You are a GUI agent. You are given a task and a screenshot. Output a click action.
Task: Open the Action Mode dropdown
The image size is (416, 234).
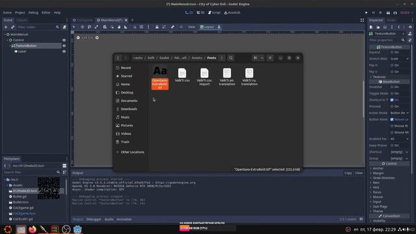400,113
